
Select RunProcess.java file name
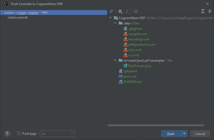click(x=140, y=66)
